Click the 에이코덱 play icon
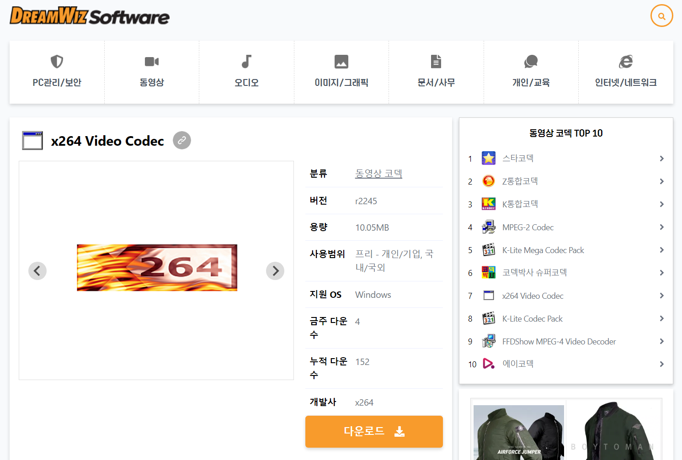The width and height of the screenshot is (682, 460). coord(489,364)
